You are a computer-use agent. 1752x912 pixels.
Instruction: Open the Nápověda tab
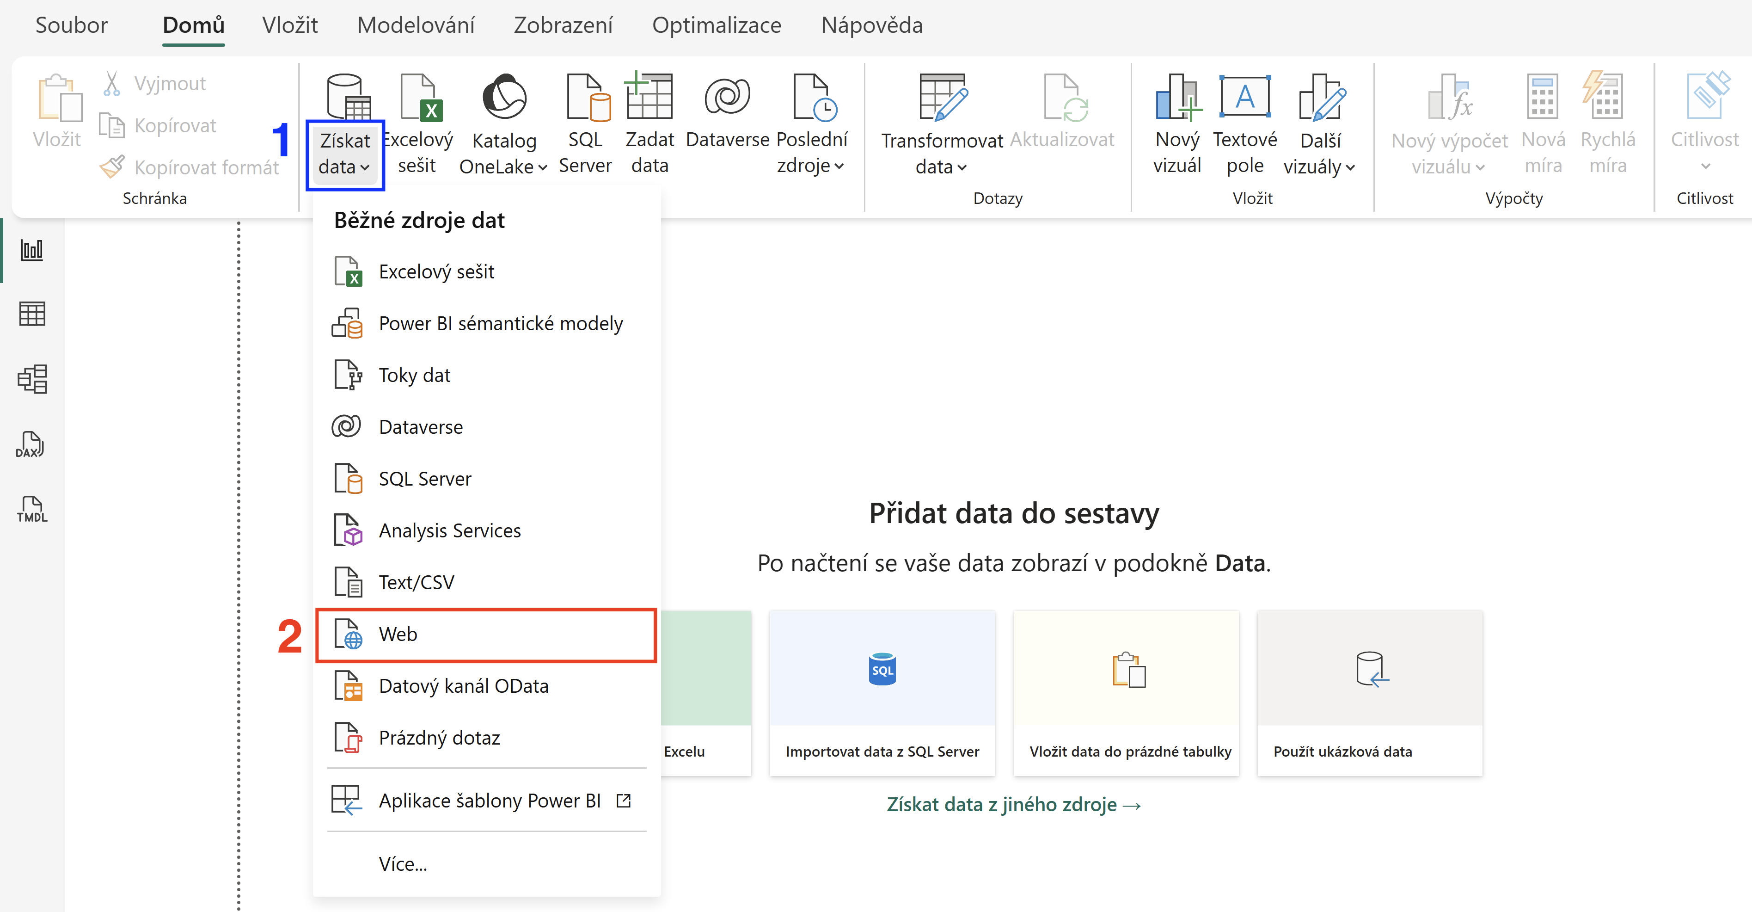tap(872, 25)
